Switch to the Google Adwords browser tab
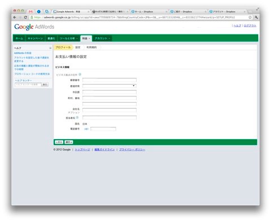 click(71, 12)
